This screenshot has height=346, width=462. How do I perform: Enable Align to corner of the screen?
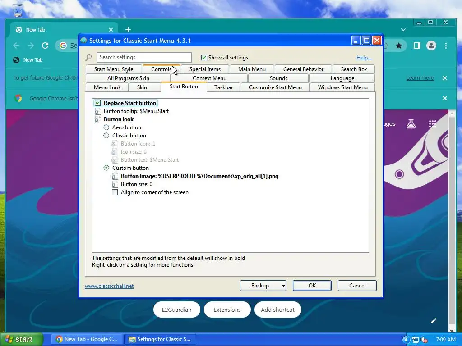(115, 192)
